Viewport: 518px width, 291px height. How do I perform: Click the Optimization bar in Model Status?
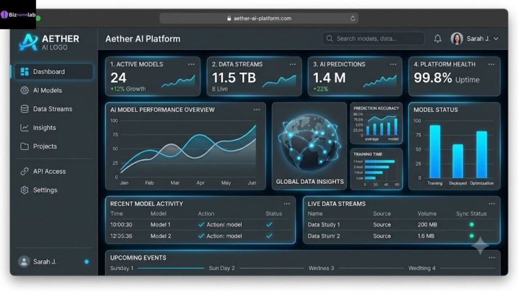[482, 155]
